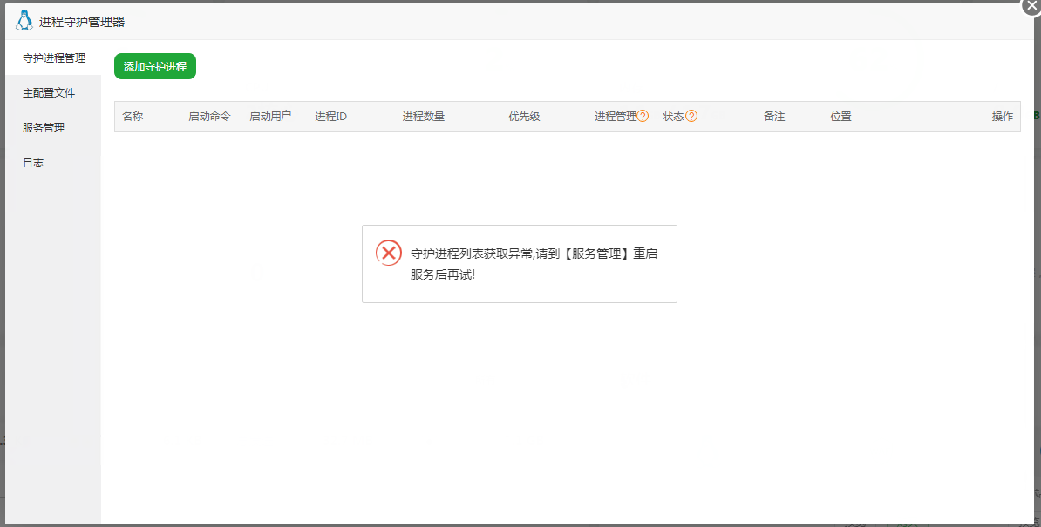
Task: Open the 日志 tab
Action: click(x=54, y=162)
